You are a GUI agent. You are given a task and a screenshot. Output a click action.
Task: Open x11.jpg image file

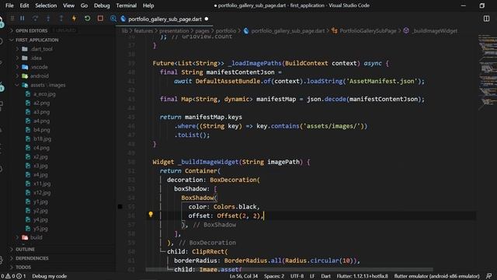click(42, 184)
